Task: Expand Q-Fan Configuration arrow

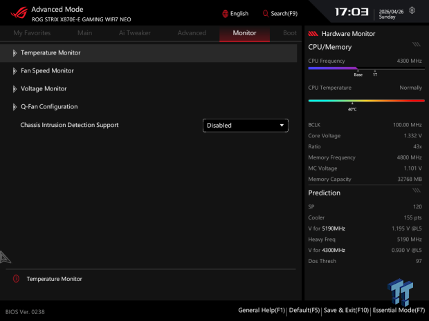Action: 15,107
